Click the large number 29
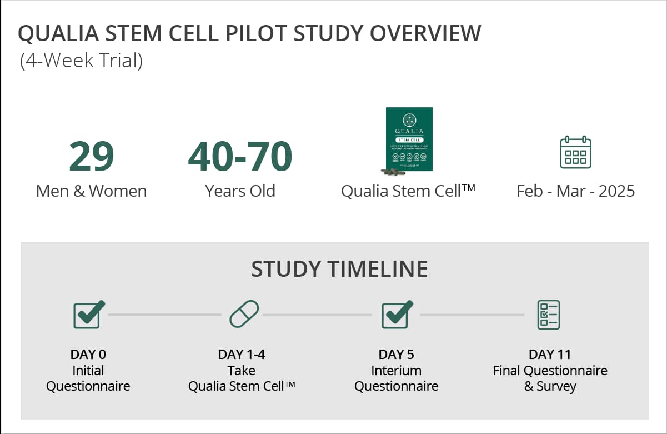 (91, 157)
